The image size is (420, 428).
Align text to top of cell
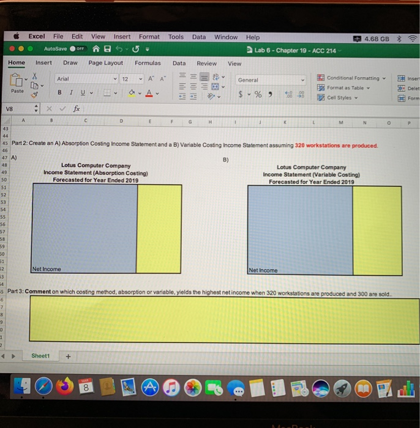182,76
